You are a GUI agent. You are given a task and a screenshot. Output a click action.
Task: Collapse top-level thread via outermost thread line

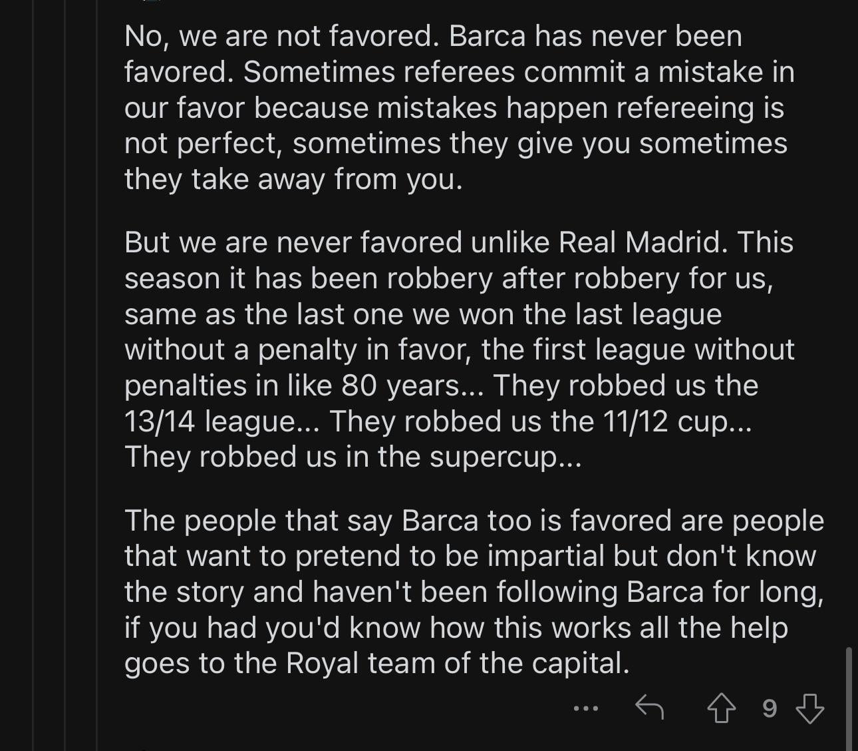point(33,373)
